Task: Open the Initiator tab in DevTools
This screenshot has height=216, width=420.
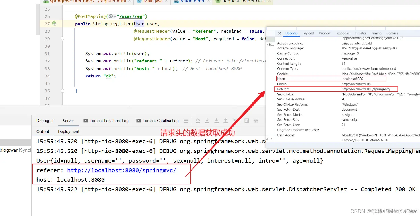Action: point(360,33)
